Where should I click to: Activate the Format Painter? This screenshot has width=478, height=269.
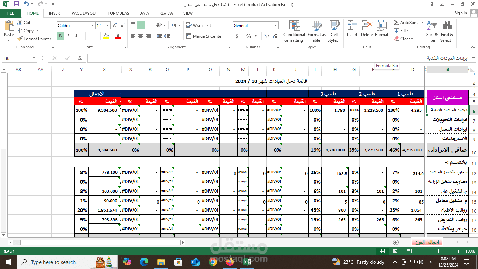tap(34, 39)
